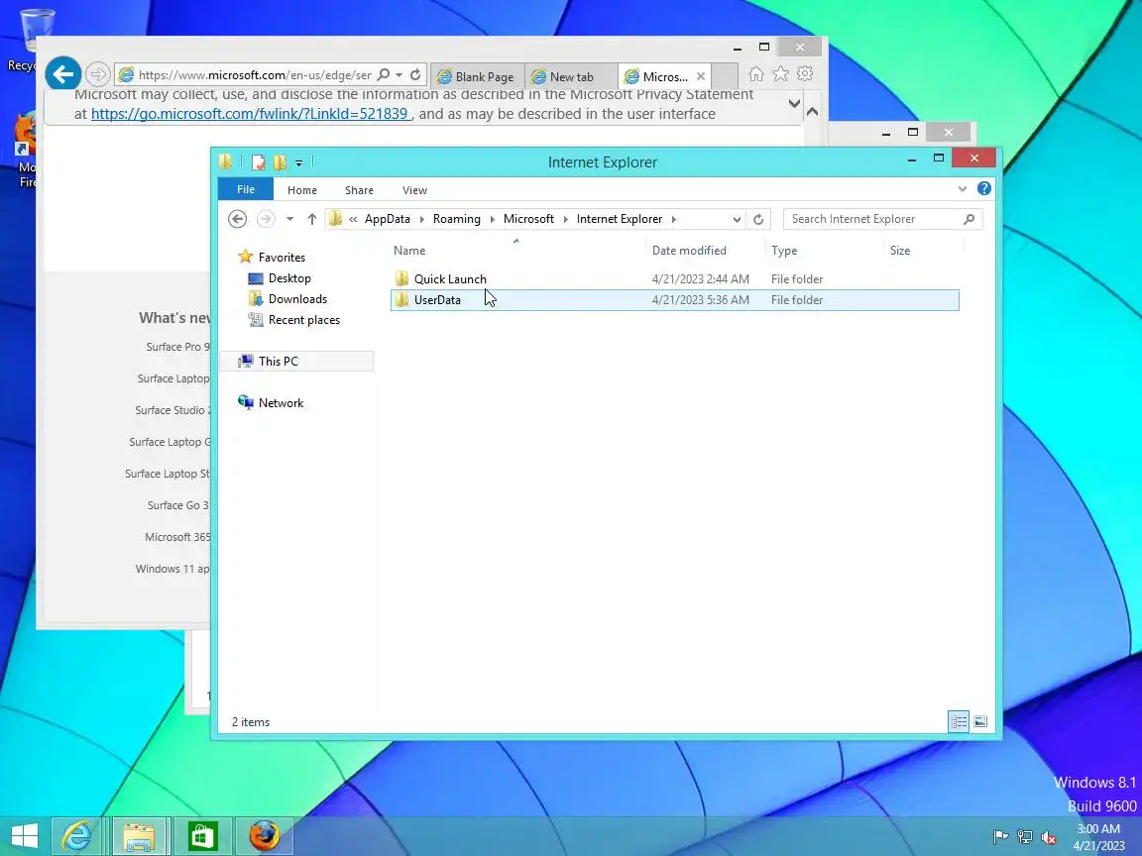Open File Explorer from the taskbar
The width and height of the screenshot is (1142, 856).
[x=139, y=835]
